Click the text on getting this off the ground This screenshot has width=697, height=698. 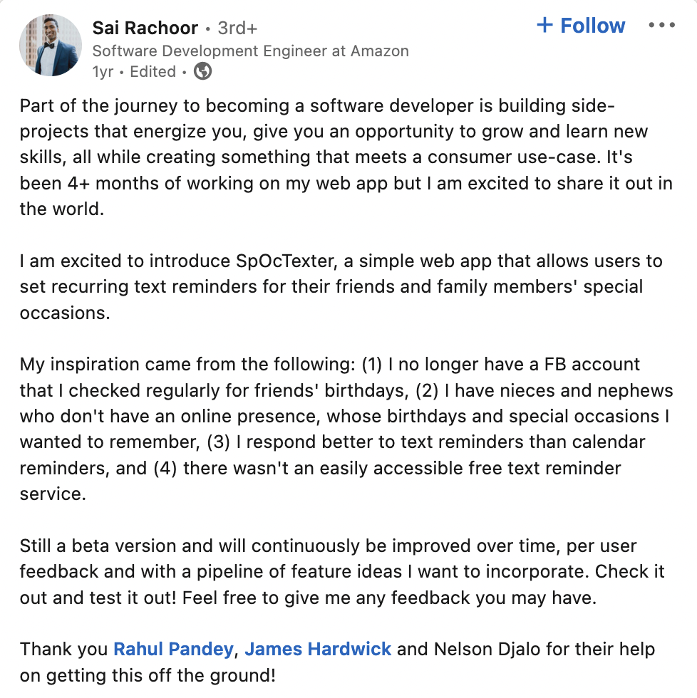pyautogui.click(x=148, y=675)
